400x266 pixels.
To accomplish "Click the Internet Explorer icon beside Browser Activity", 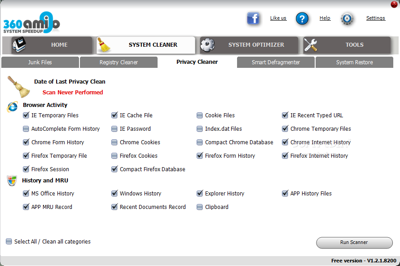I will tap(12, 106).
